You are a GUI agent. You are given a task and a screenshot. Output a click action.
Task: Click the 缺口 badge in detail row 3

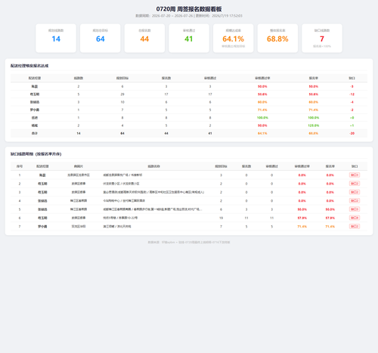point(355,192)
